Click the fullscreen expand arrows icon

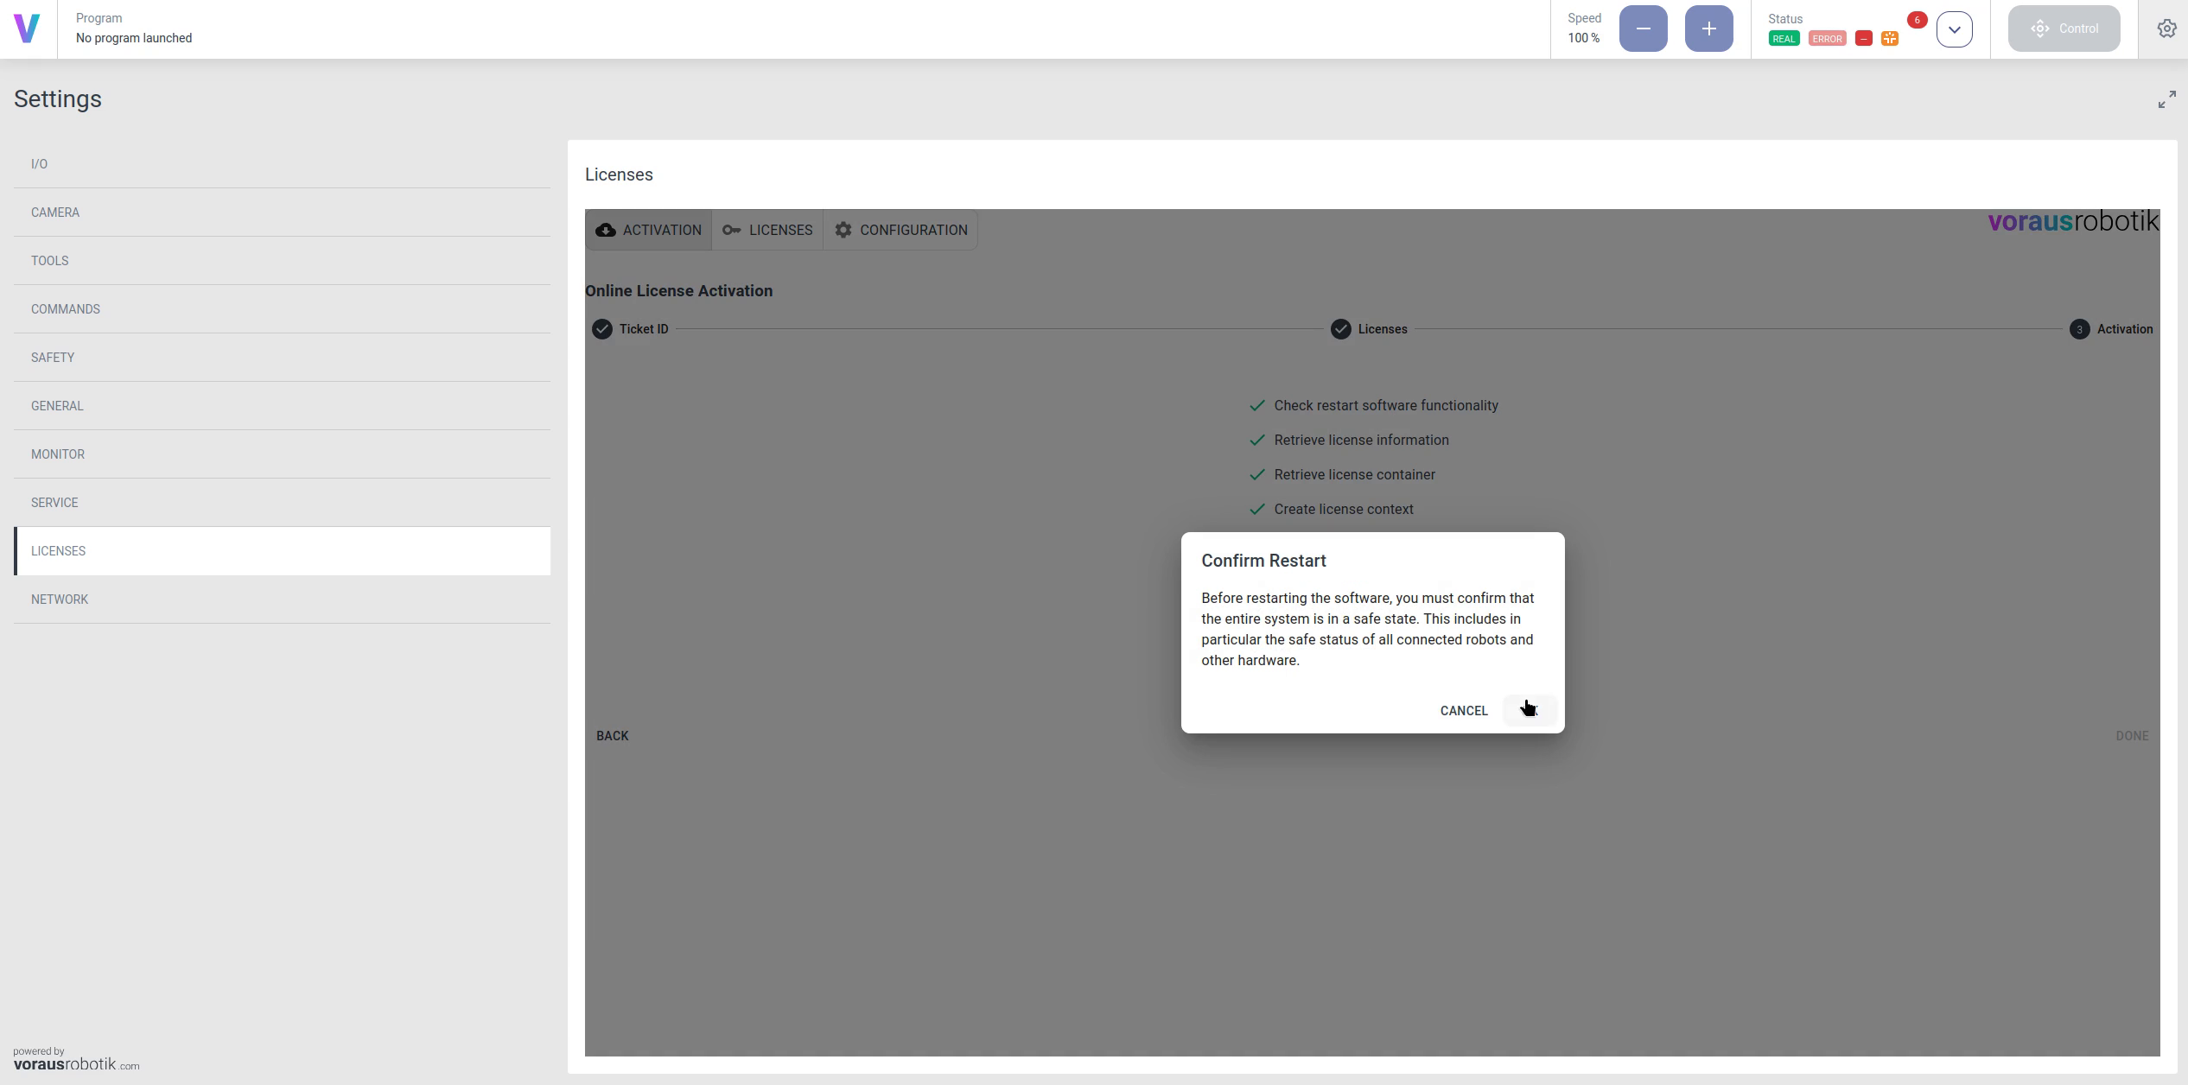[x=2166, y=100]
